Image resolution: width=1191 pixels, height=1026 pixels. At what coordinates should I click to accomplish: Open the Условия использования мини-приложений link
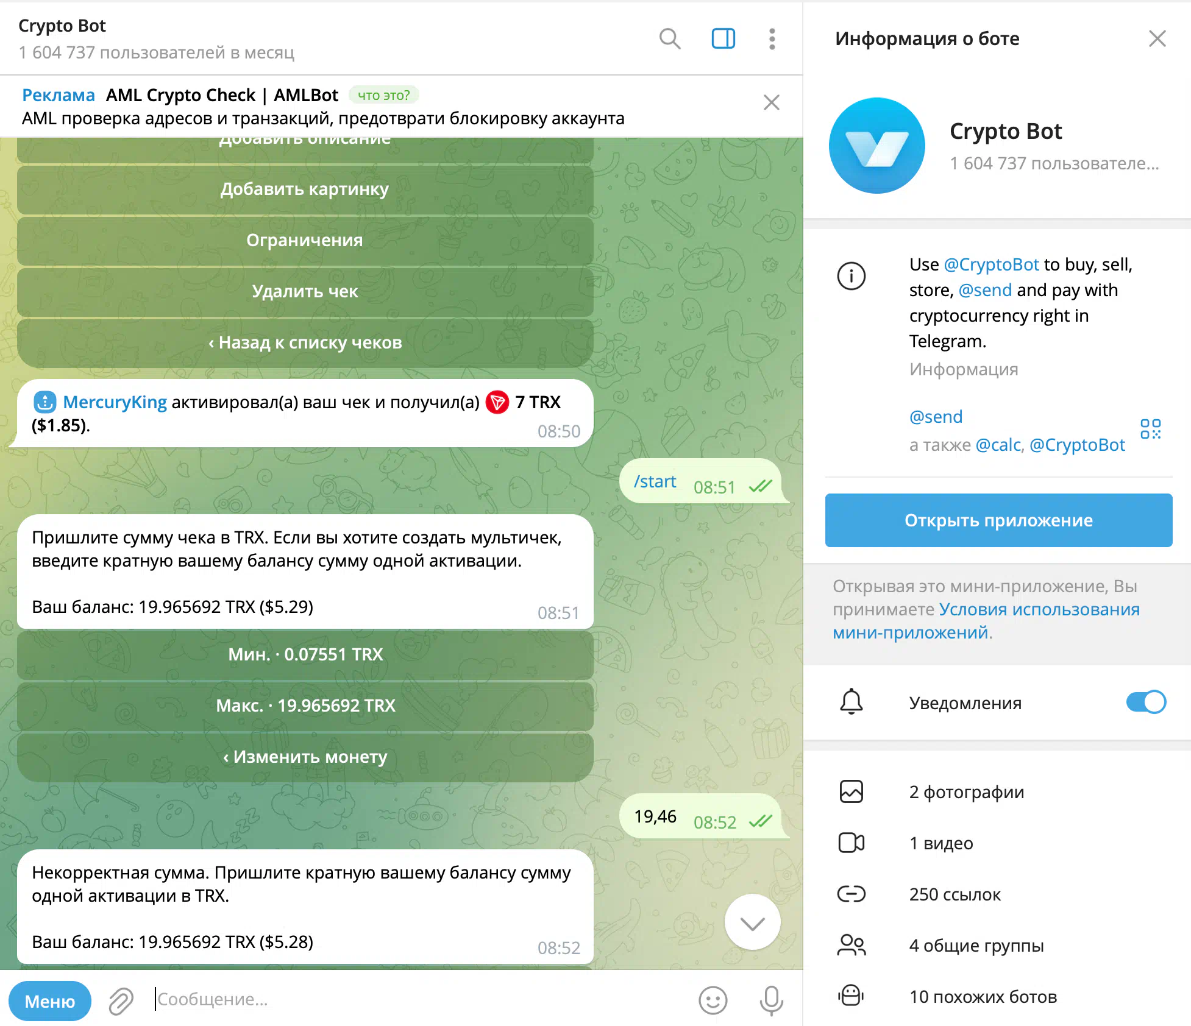pyautogui.click(x=986, y=621)
